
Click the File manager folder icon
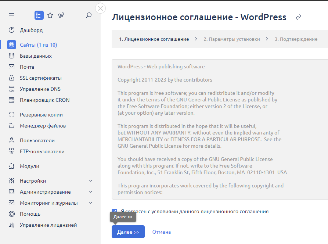(x=11, y=126)
